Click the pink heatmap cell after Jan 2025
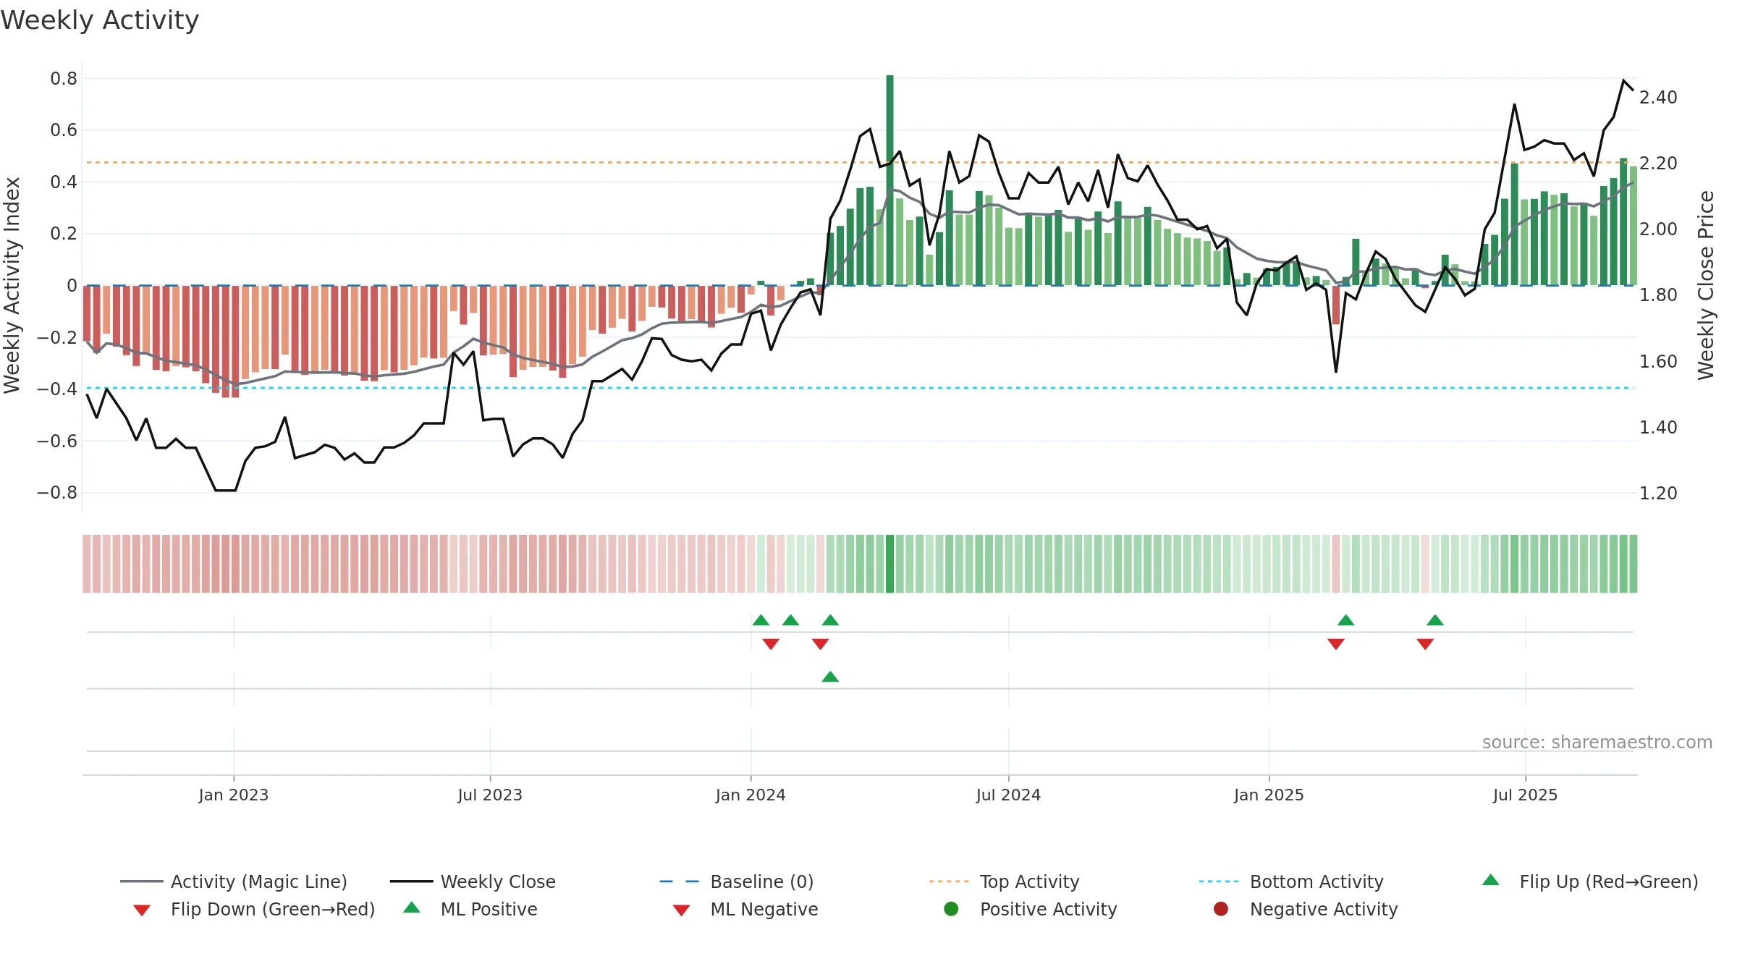The image size is (1737, 977). pyautogui.click(x=1336, y=564)
